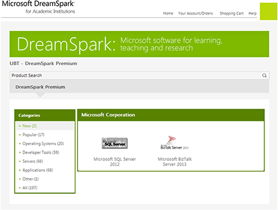Open Microsoft SQL Server 2012 product link
The image size is (278, 210).
coord(115,162)
